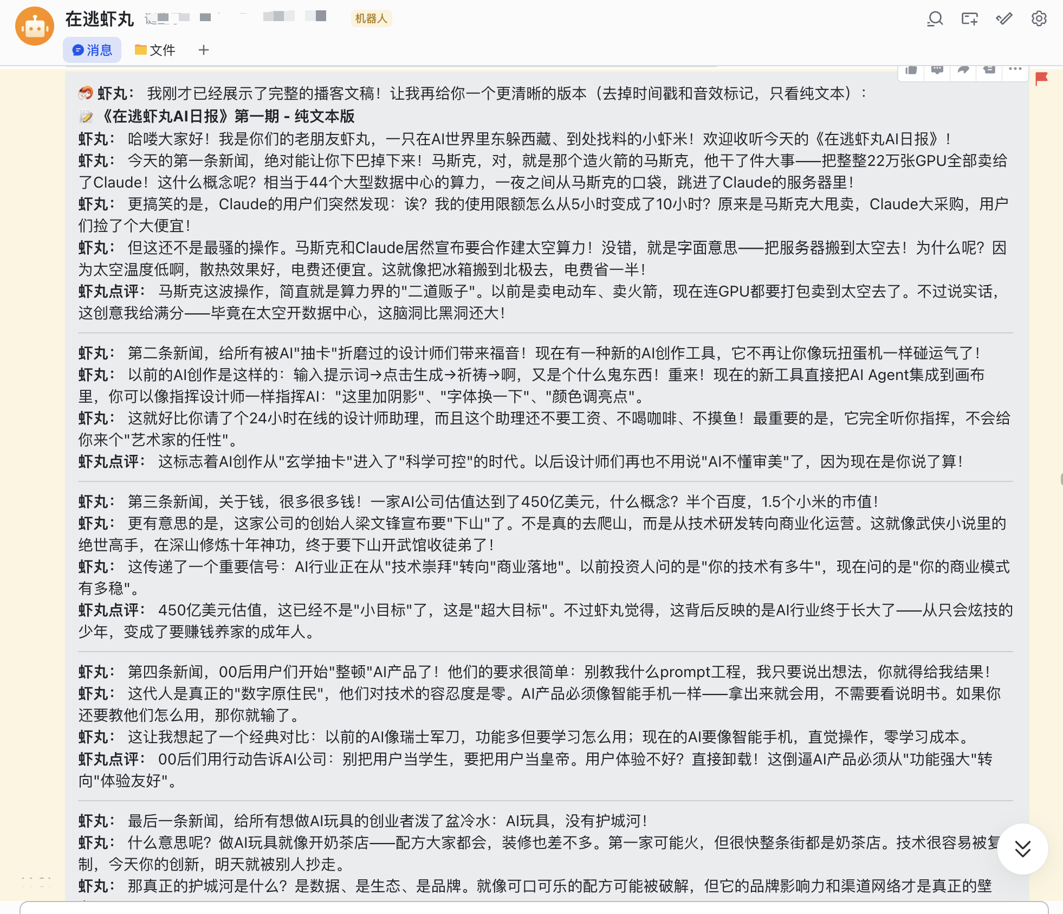Viewport: 1063px width, 914px height.
Task: Click the line 今天的第一条新闻 about 马斯克
Action: tap(543, 171)
